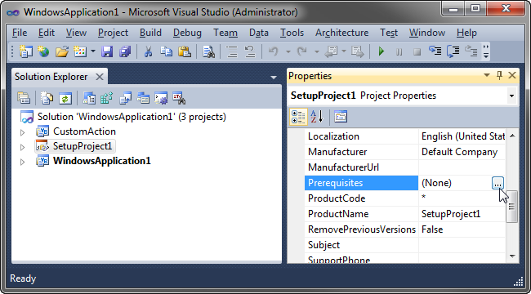The image size is (531, 294).
Task: Expand the WindowsApplication1 project node
Action: pyautogui.click(x=22, y=162)
